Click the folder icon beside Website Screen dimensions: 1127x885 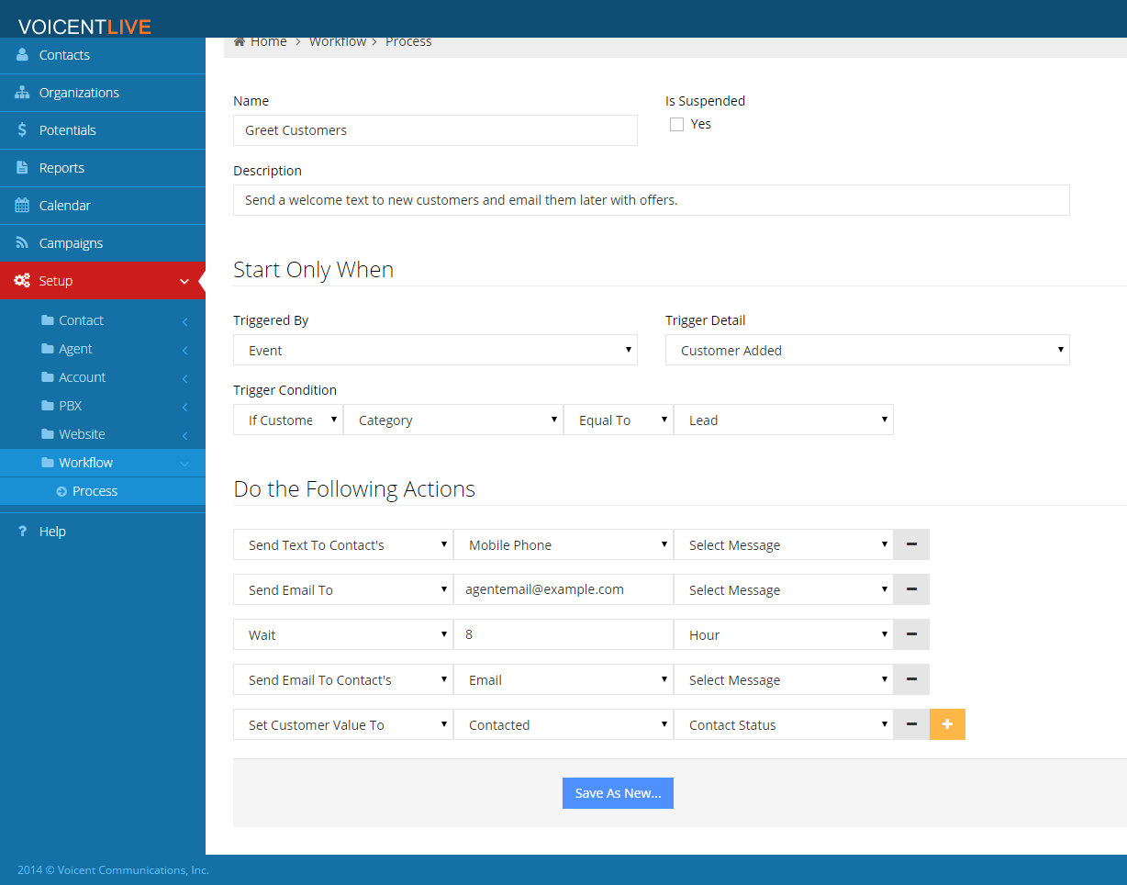48,434
